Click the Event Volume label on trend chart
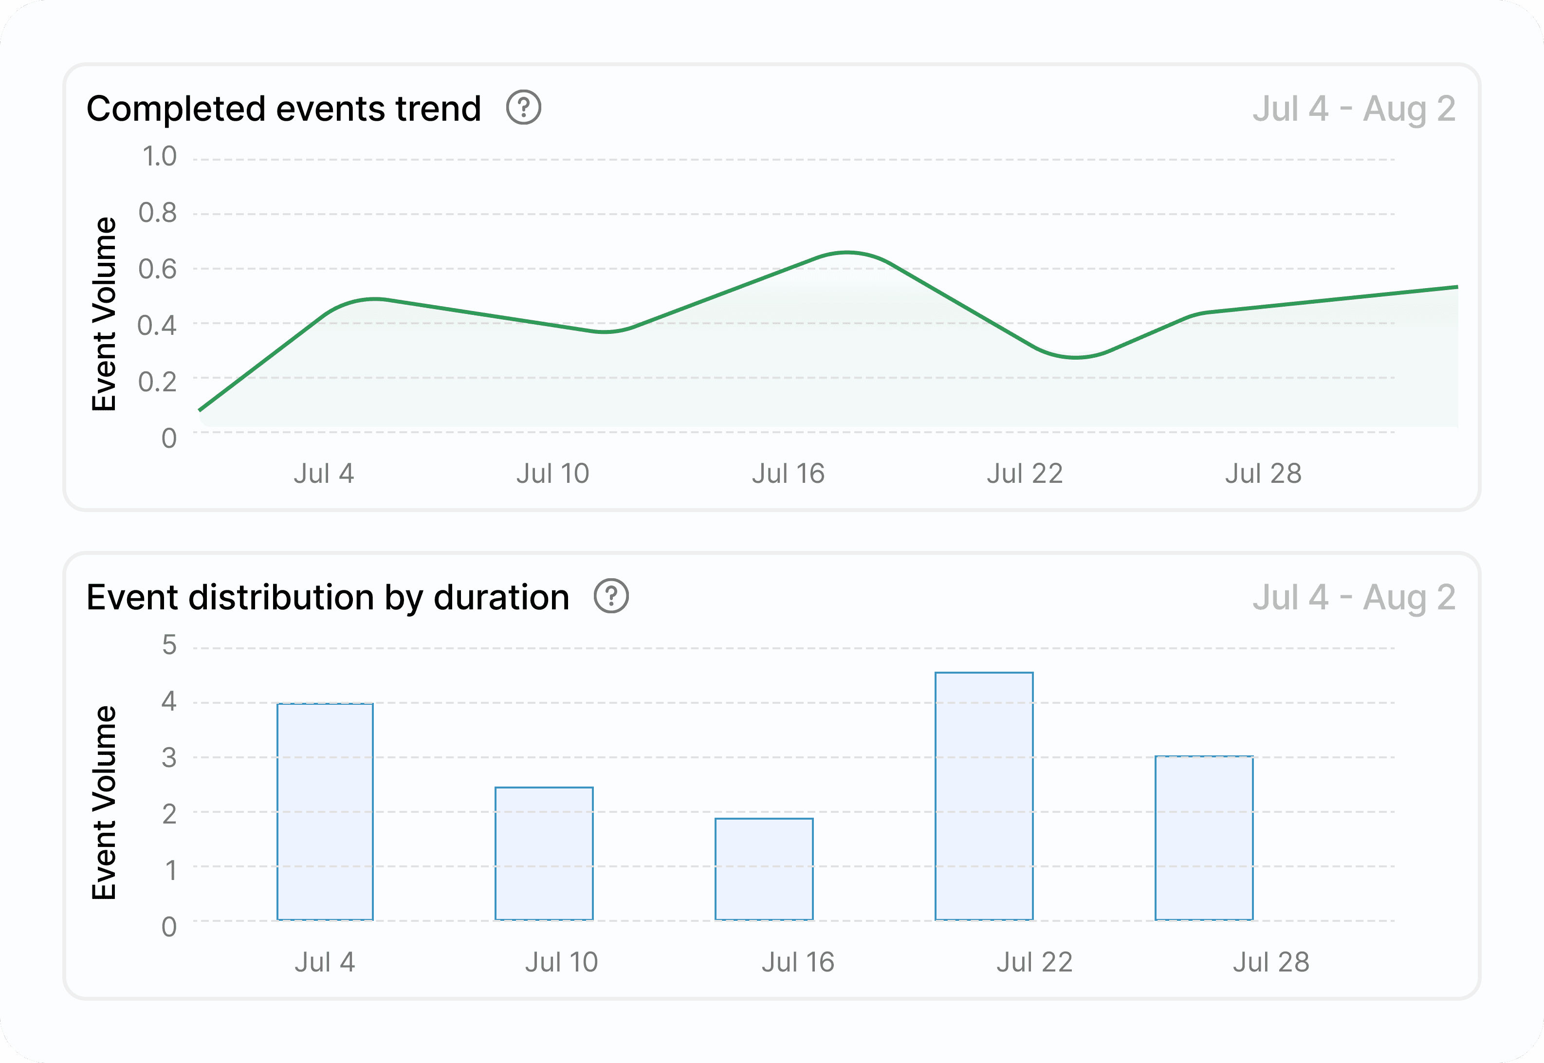This screenshot has width=1544, height=1063. click(104, 314)
